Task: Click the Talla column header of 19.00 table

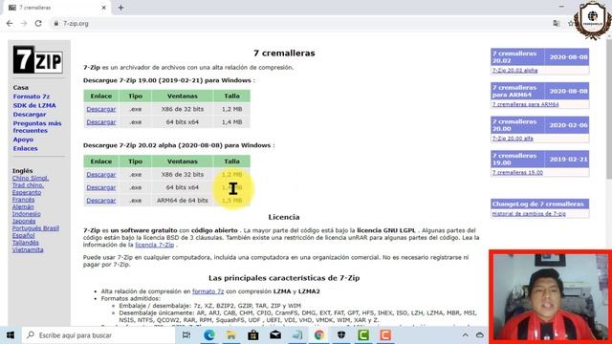Action: [x=231, y=96]
